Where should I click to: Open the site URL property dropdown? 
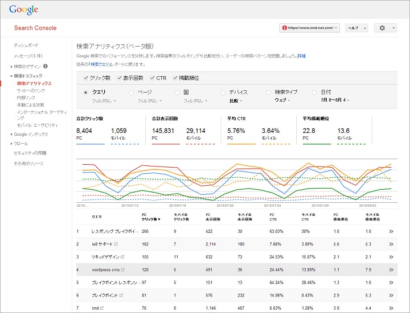310,28
